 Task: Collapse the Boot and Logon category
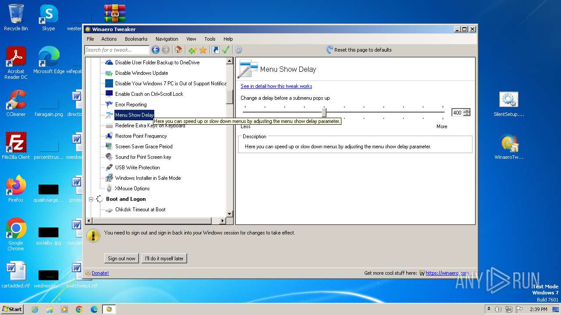click(91, 199)
